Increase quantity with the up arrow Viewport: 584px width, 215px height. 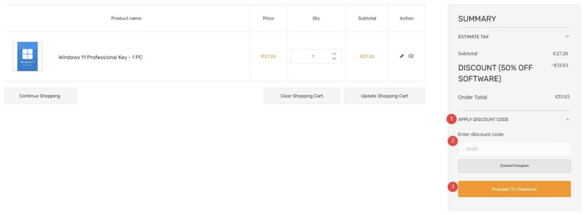tap(334, 54)
